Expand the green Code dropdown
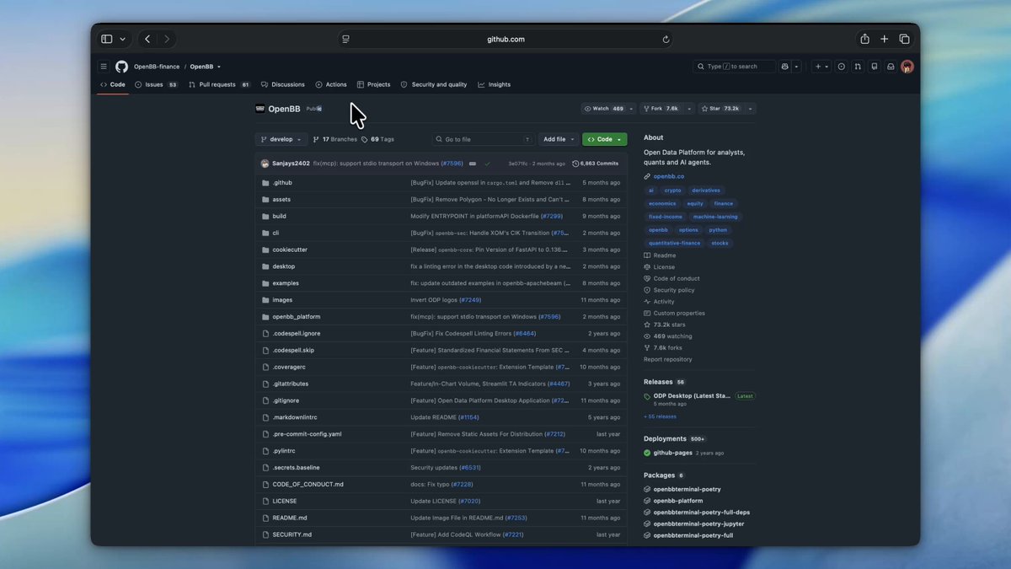The height and width of the screenshot is (569, 1011). click(604, 139)
